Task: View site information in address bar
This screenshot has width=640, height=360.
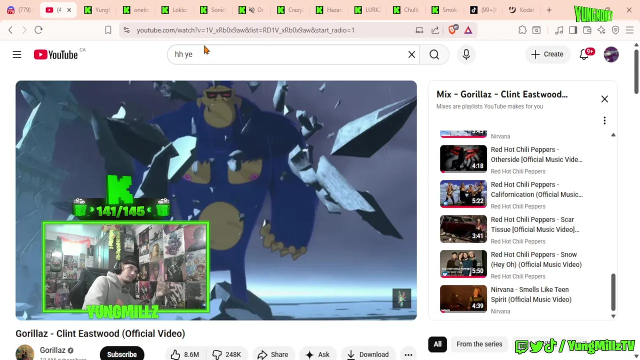Action: (126, 30)
